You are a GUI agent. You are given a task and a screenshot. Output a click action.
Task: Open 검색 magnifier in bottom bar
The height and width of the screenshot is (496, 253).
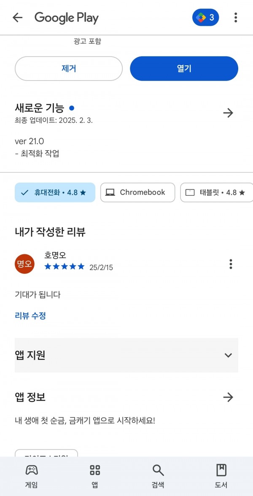coord(158,476)
